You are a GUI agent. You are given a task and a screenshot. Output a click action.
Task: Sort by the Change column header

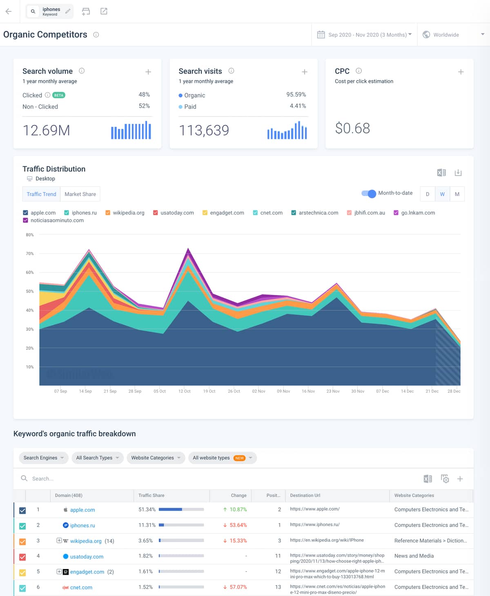pyautogui.click(x=238, y=496)
